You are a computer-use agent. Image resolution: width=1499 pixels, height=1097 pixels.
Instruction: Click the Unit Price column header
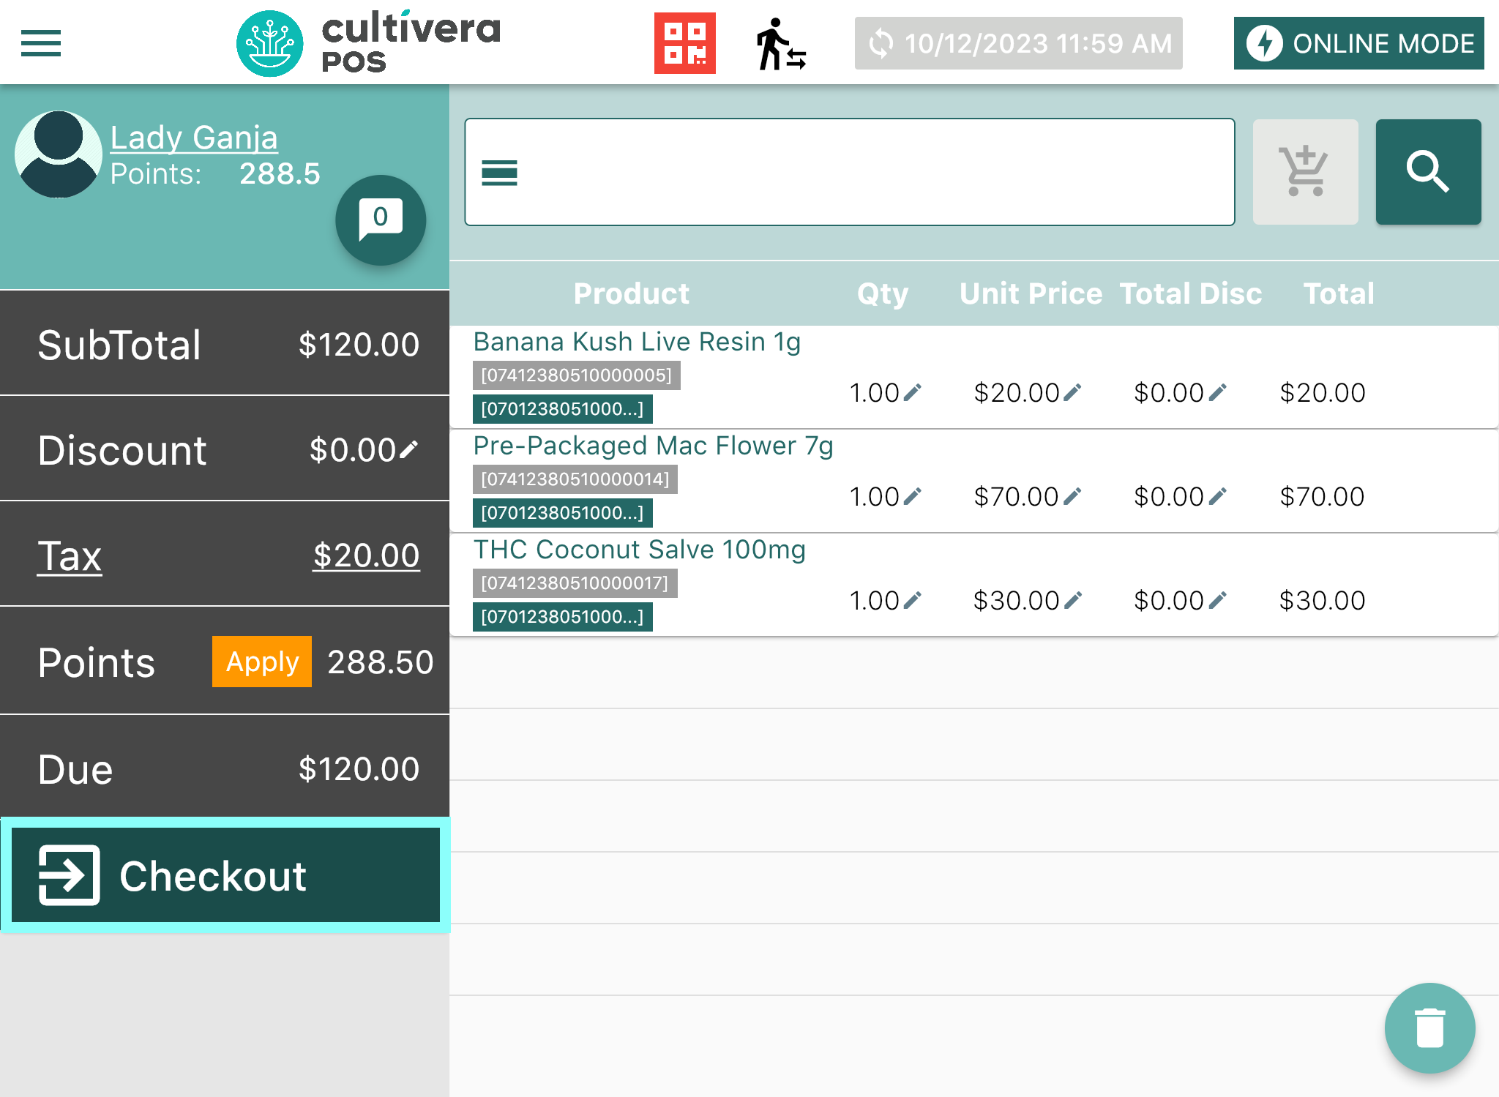(1031, 293)
